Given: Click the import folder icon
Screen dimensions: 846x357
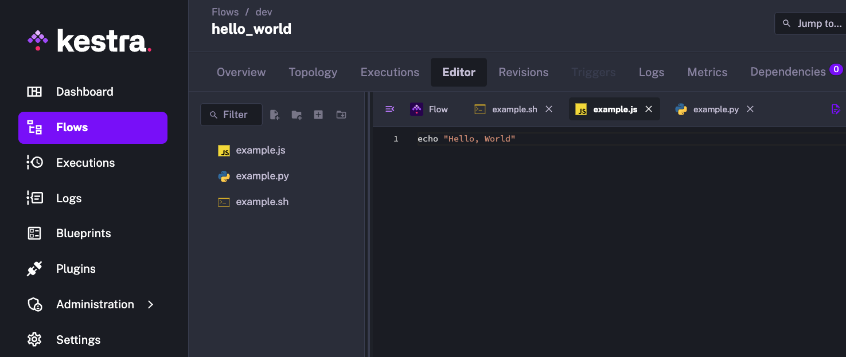Looking at the screenshot, I should click(x=341, y=114).
